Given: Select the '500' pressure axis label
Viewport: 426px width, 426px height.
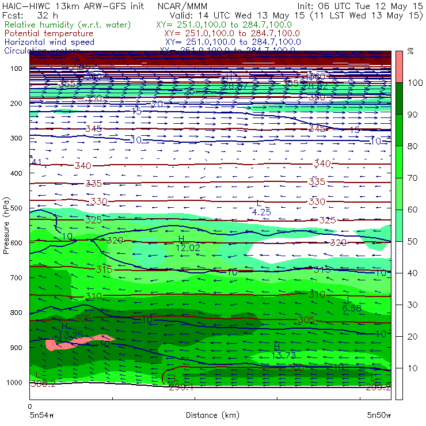Looking at the screenshot, I should [16, 208].
